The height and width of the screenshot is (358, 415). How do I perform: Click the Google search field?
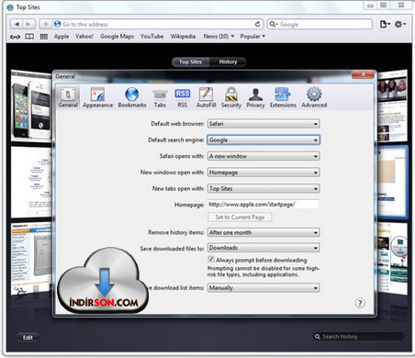click(320, 24)
